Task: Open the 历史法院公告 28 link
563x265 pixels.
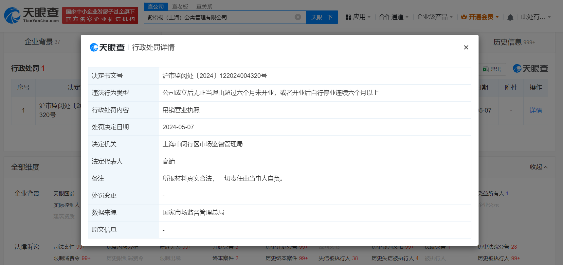Action: pos(498,247)
